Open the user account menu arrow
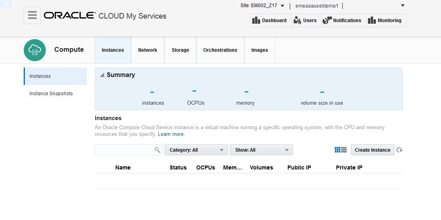This screenshot has width=441, height=220. (x=403, y=6)
